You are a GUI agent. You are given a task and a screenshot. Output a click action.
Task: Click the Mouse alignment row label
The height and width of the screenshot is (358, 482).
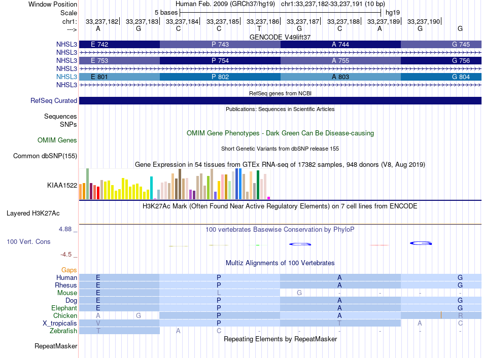(67, 293)
